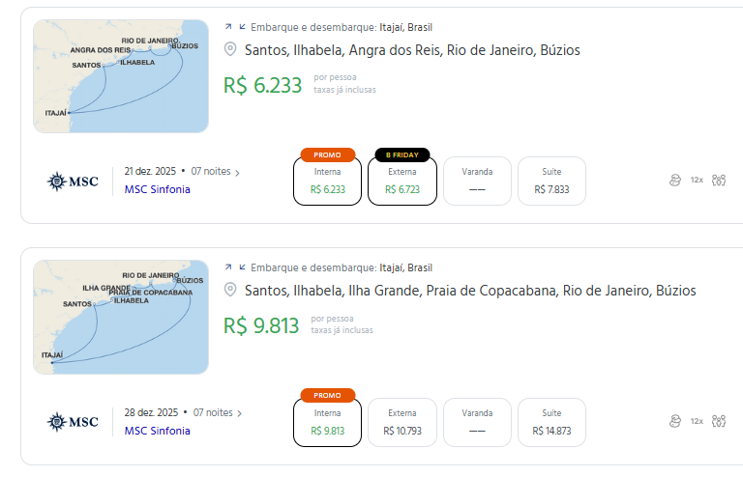Expand the 28 dez. 2025 date chevron
The image size is (743, 477).
(240, 413)
